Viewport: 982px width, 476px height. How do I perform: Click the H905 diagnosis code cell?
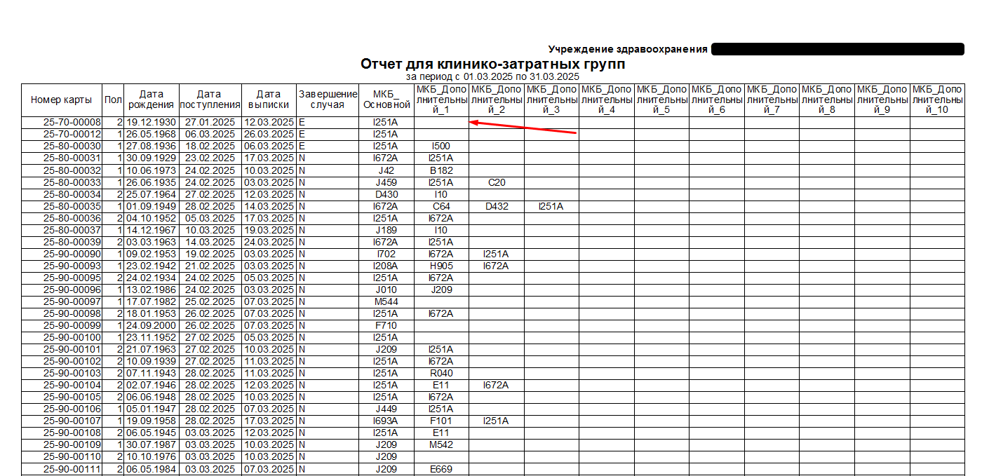[x=441, y=266]
